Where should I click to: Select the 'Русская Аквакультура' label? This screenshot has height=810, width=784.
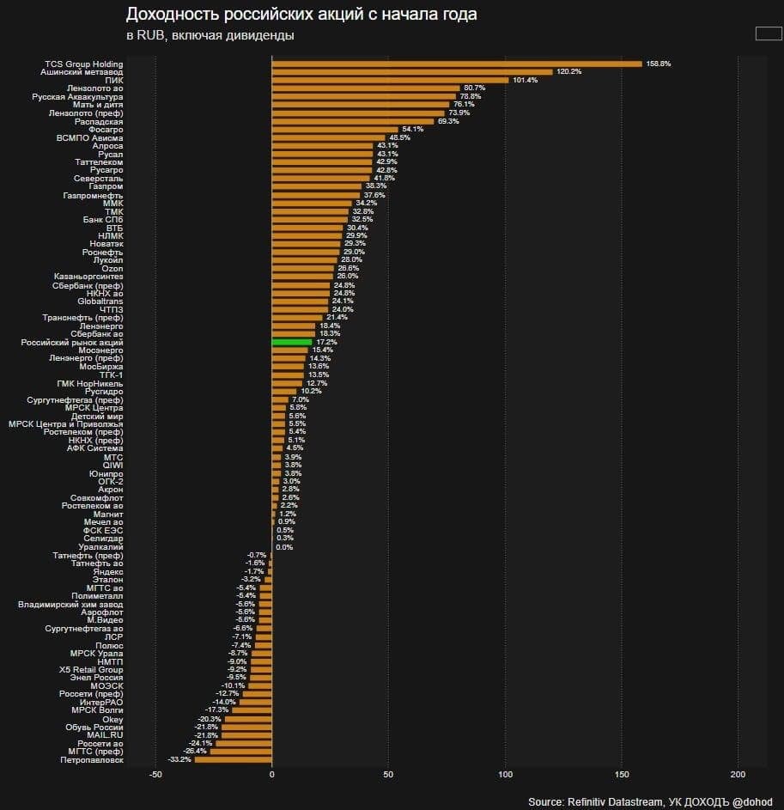pos(77,96)
